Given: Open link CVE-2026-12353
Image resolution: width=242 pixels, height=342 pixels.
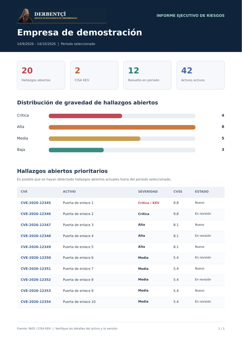Looking at the screenshot, I should point(36,291).
